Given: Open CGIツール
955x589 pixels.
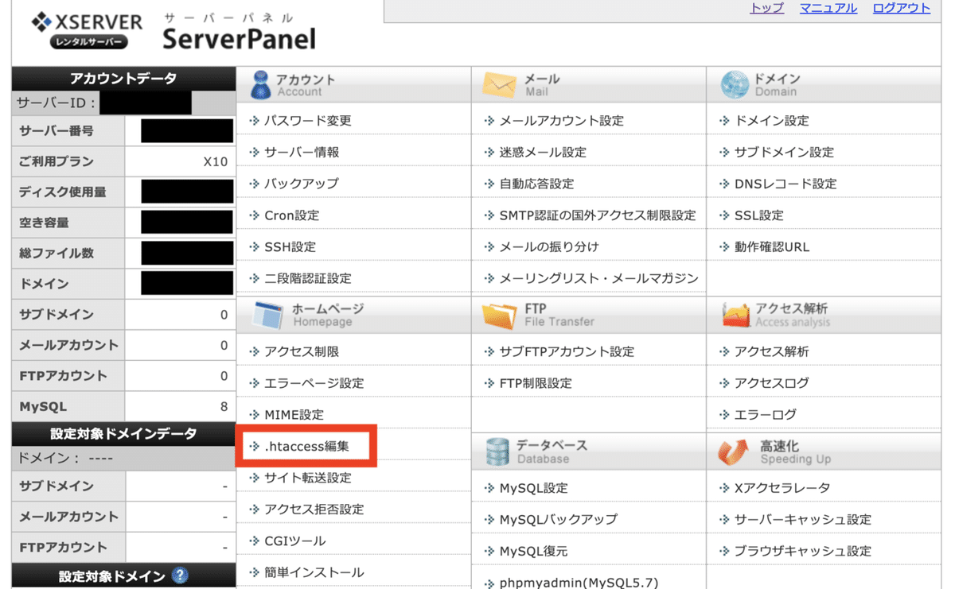Looking at the screenshot, I should pos(295,541).
